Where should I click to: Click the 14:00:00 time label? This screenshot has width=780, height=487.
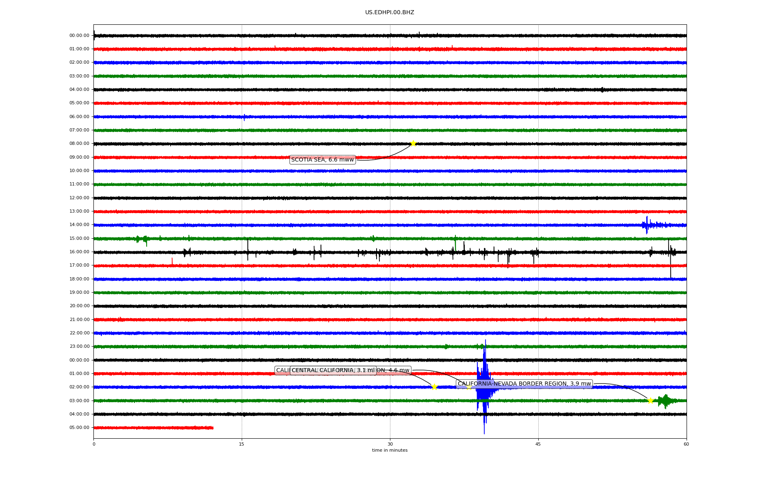(79, 225)
